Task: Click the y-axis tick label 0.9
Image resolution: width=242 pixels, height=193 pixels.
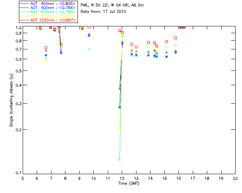Action: click(x=19, y=33)
